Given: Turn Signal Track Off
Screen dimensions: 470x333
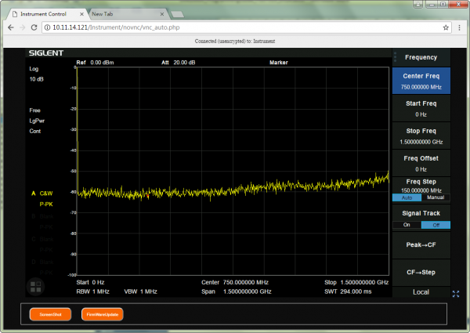Looking at the screenshot, I should pyautogui.click(x=436, y=225).
